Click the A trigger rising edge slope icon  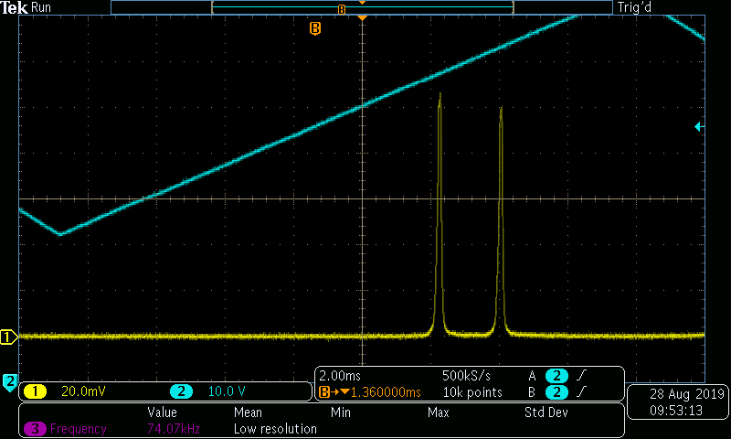(x=581, y=375)
